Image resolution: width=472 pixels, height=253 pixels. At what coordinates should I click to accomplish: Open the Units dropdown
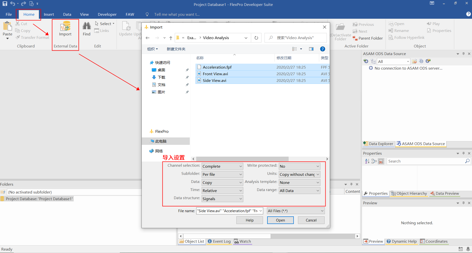[x=299, y=174]
